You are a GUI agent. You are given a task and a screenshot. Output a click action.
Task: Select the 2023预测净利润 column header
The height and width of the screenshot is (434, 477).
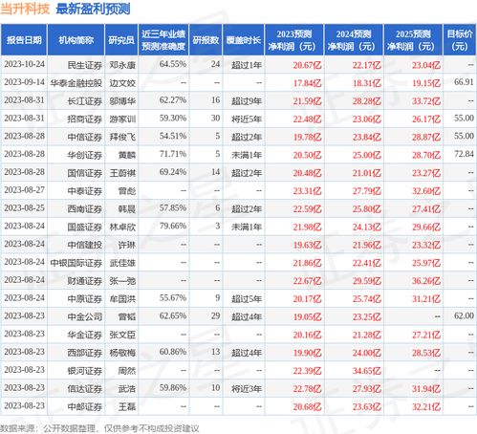coord(294,40)
